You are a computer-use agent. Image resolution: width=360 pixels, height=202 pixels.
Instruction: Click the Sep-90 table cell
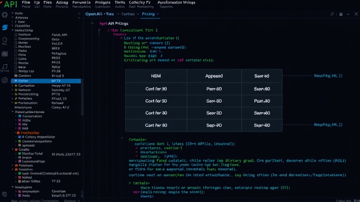point(214,125)
